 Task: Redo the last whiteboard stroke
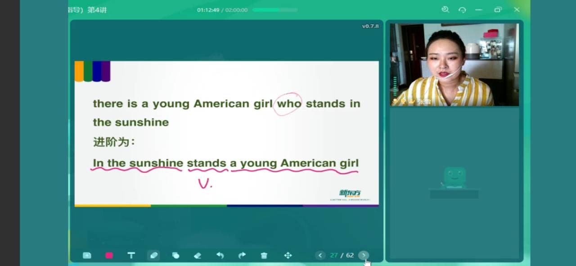click(x=242, y=255)
